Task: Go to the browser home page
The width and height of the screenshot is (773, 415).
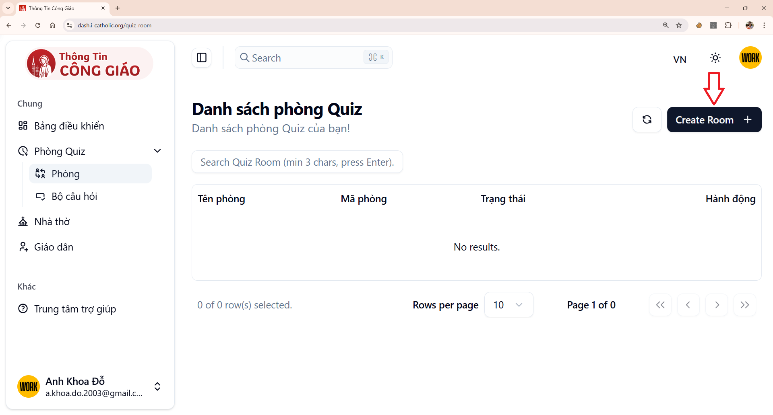Action: [x=52, y=25]
